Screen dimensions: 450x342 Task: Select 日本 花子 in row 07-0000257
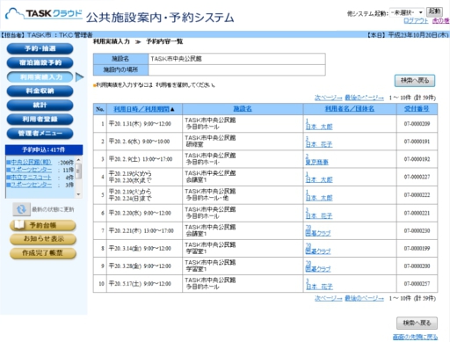pos(319,287)
